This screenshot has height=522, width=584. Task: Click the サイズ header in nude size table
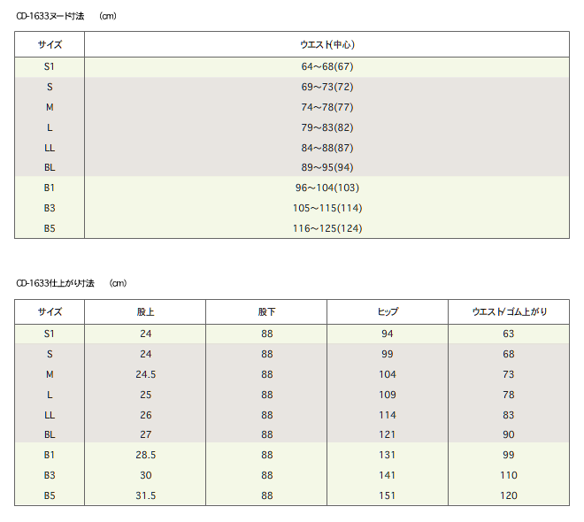point(50,44)
